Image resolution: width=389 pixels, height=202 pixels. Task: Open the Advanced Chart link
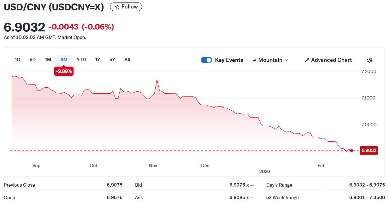point(331,60)
